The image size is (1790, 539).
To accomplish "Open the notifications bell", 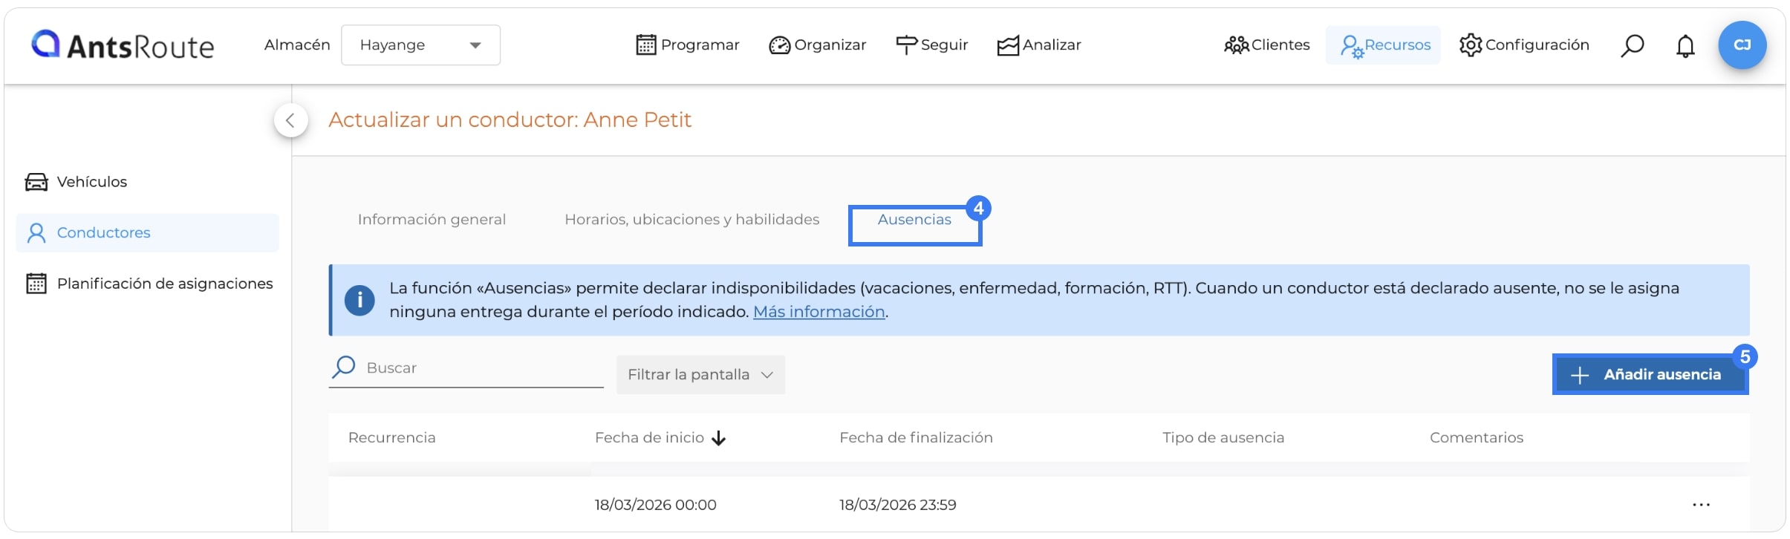I will [x=1685, y=46].
